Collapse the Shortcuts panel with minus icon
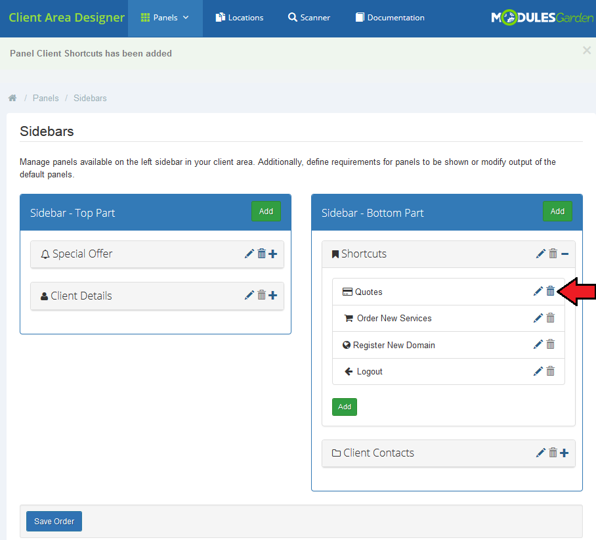This screenshot has height=540, width=596. coord(564,254)
